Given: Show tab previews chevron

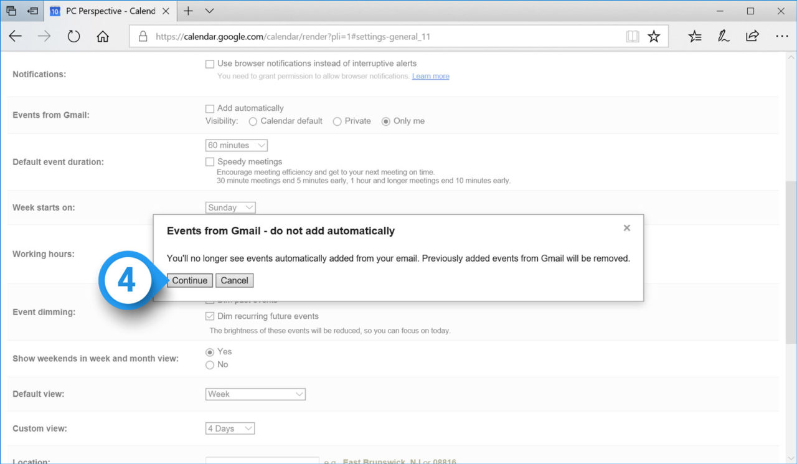Looking at the screenshot, I should (209, 11).
